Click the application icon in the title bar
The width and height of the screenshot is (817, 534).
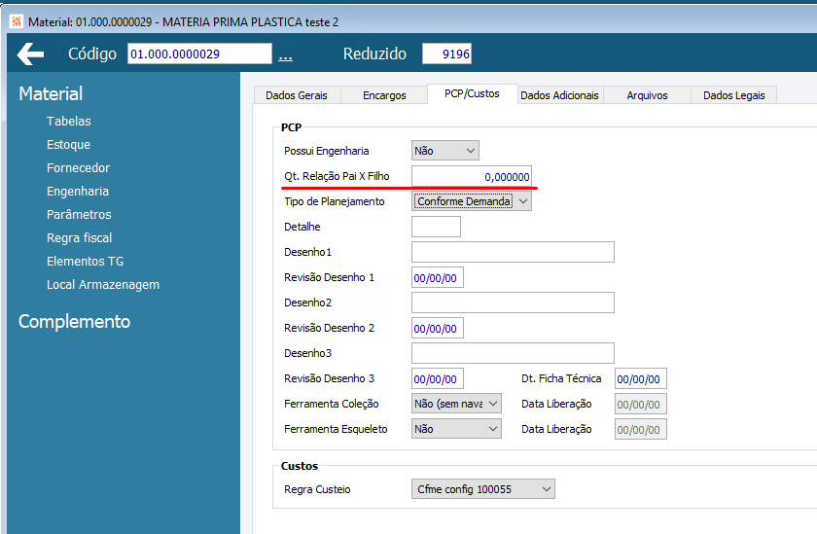[17, 21]
